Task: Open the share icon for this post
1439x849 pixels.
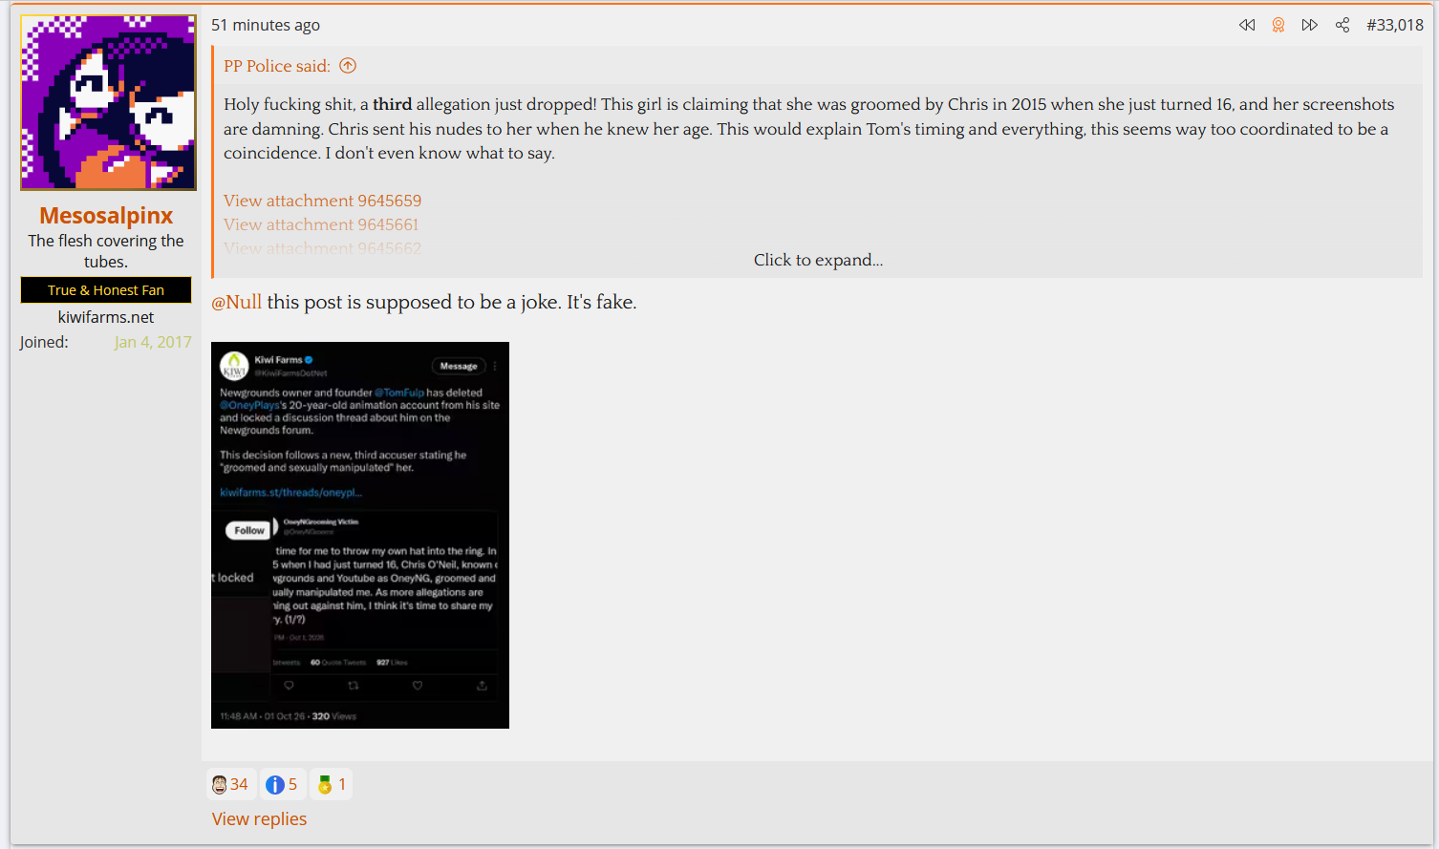Action: pyautogui.click(x=1342, y=25)
